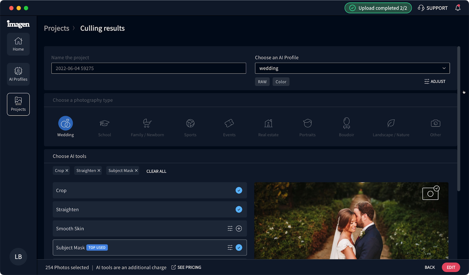Click the "Culling results" heading
Image resolution: width=469 pixels, height=275 pixels.
pos(102,28)
